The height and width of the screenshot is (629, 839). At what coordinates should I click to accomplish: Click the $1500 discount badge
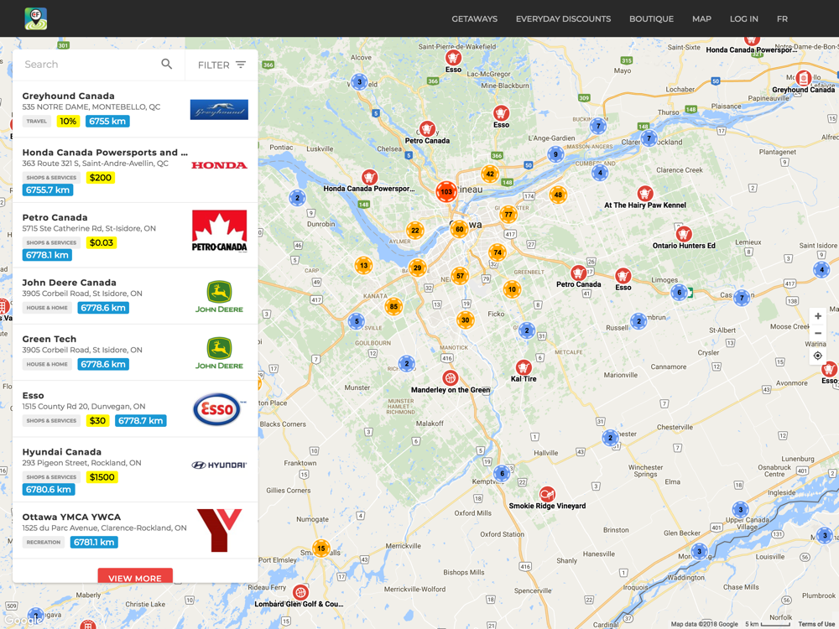(x=102, y=477)
